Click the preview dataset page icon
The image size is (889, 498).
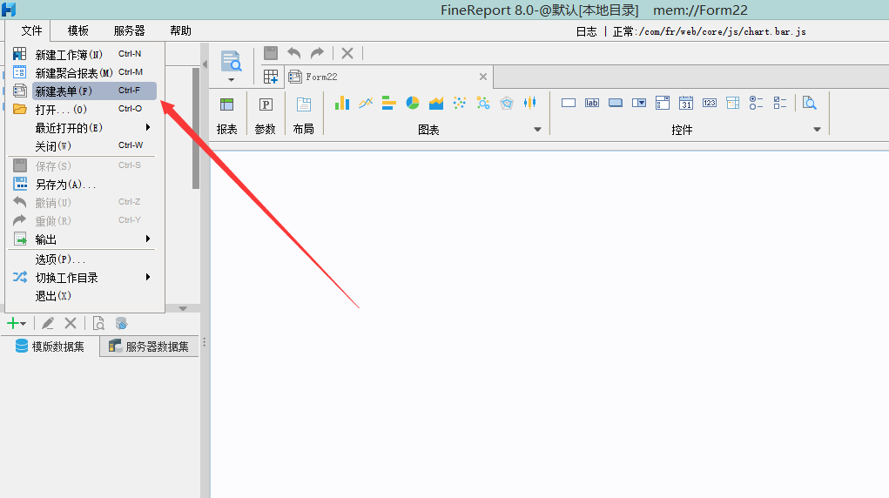tap(98, 323)
